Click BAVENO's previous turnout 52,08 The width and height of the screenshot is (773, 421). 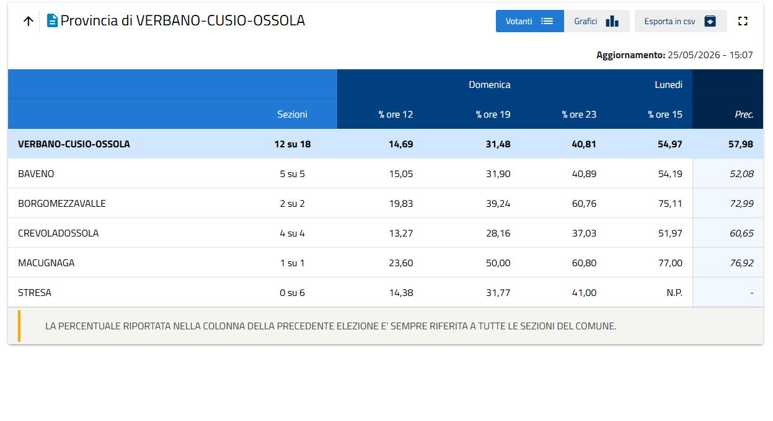click(x=742, y=174)
